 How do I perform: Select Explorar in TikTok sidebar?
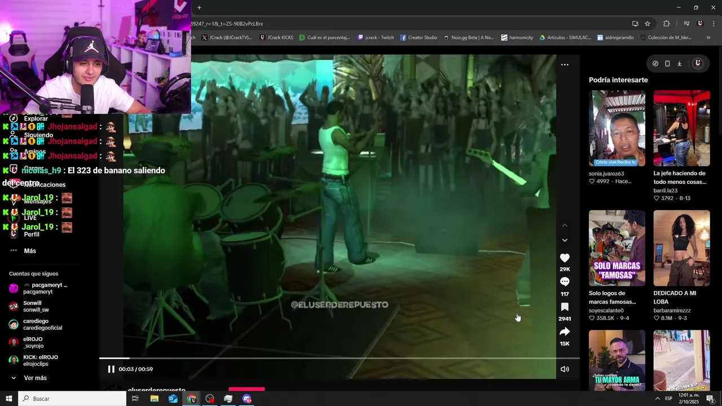tap(36, 118)
